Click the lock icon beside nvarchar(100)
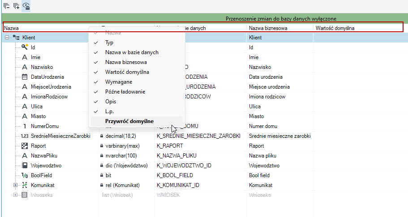The height and width of the screenshot is (217, 408). pyautogui.click(x=102, y=156)
